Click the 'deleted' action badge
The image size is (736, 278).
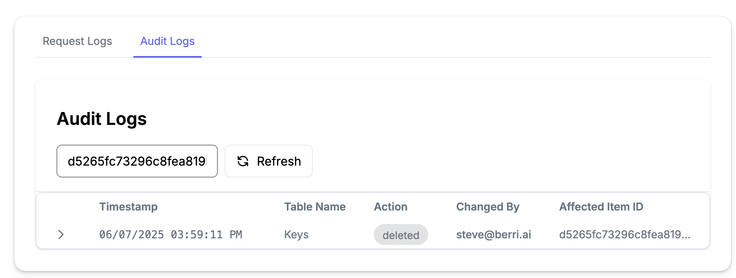tap(401, 235)
